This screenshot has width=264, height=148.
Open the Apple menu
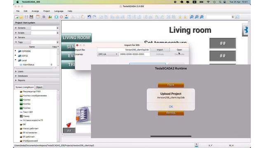[x=17, y=2]
